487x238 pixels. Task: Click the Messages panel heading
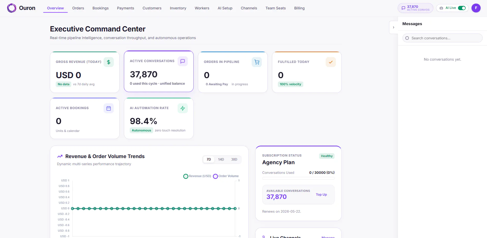(x=412, y=24)
